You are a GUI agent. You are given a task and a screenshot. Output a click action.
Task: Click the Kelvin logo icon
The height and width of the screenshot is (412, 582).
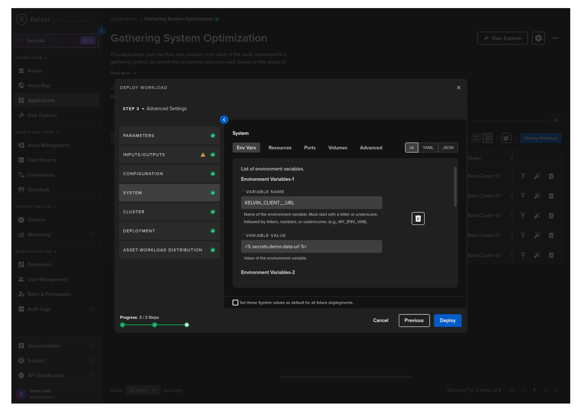(x=22, y=19)
